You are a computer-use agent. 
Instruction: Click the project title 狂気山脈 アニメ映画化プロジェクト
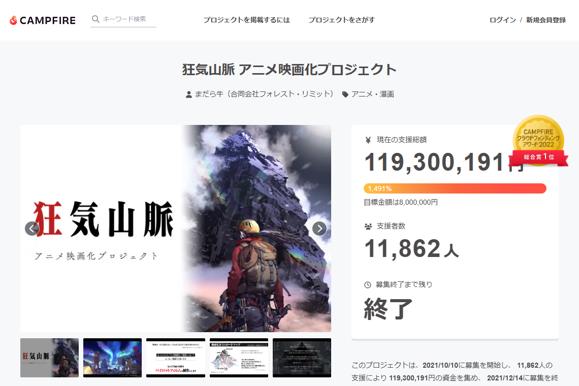pyautogui.click(x=289, y=70)
